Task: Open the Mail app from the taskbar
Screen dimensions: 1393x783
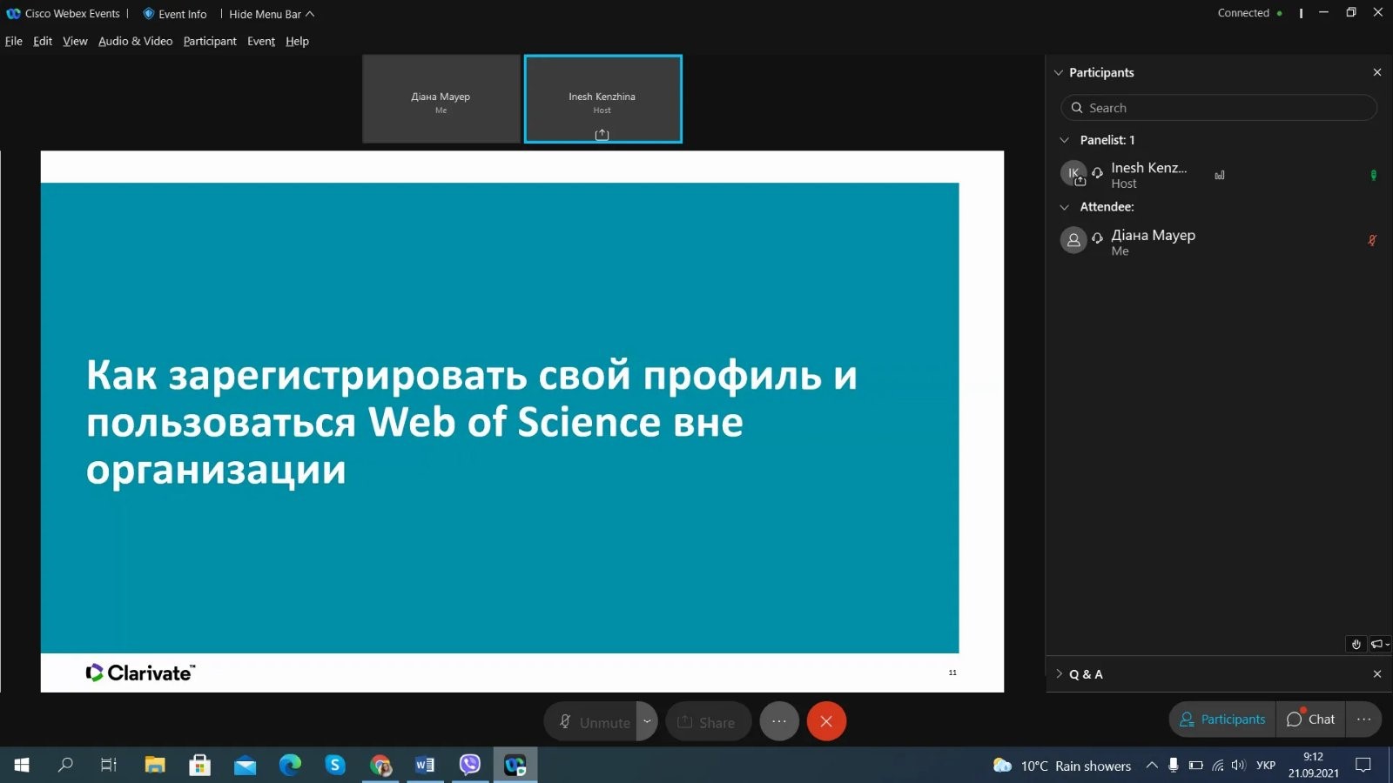Action: coord(246,765)
